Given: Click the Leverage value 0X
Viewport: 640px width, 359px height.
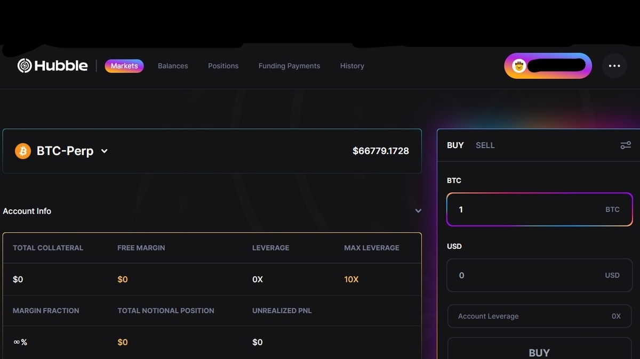Looking at the screenshot, I should pyautogui.click(x=258, y=280).
